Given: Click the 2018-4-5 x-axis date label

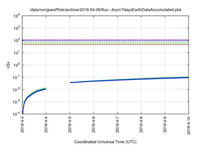Looking at the screenshot, I should tap(70, 124).
